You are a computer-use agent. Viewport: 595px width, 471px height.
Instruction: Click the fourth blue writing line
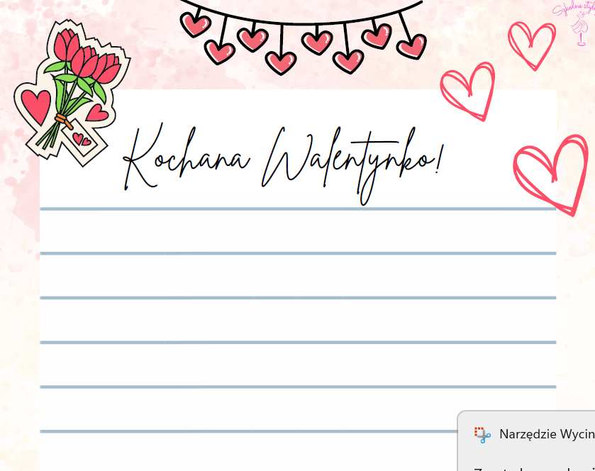click(x=298, y=342)
